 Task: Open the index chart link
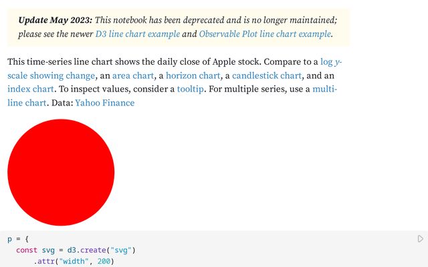[x=31, y=89]
